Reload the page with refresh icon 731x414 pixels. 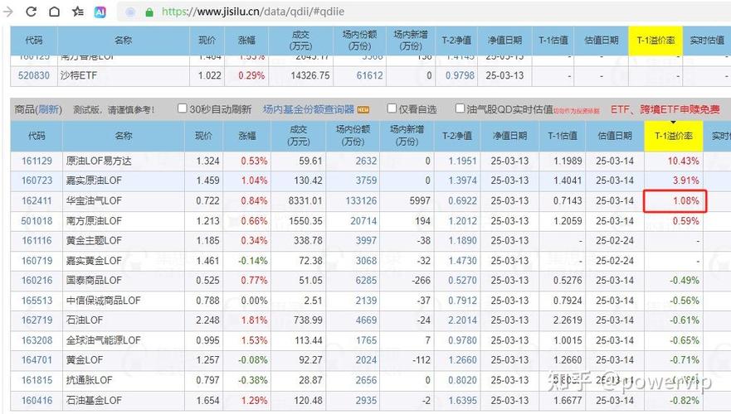[x=31, y=12]
